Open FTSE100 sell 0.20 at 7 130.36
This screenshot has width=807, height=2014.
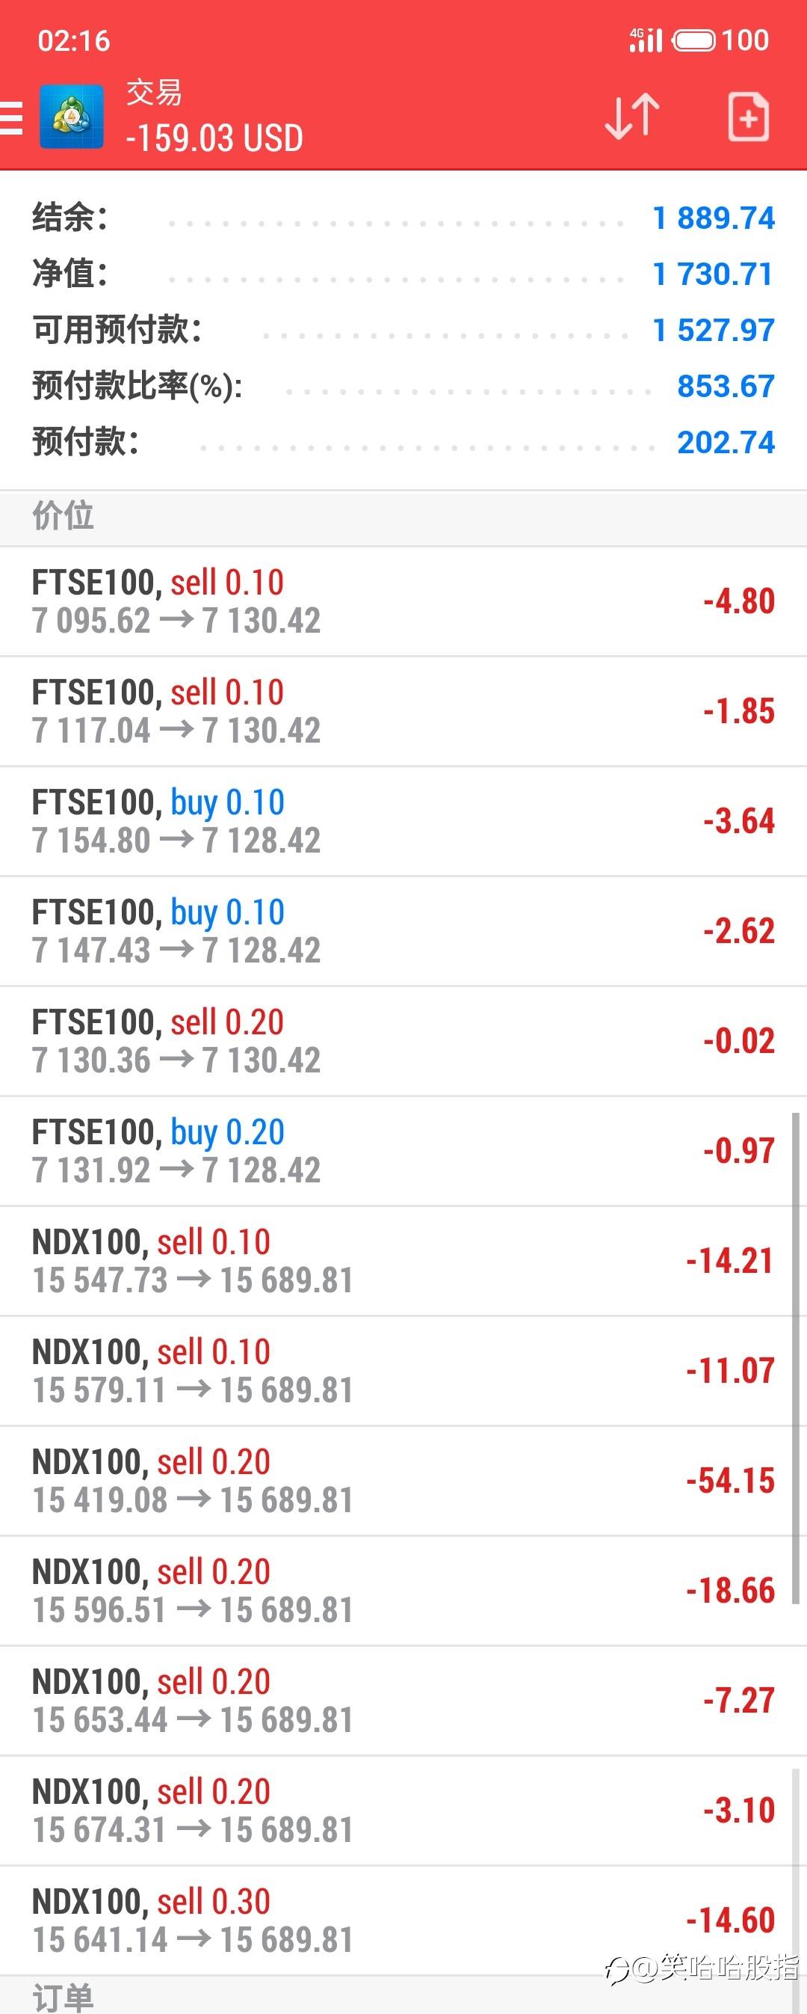(x=403, y=1041)
